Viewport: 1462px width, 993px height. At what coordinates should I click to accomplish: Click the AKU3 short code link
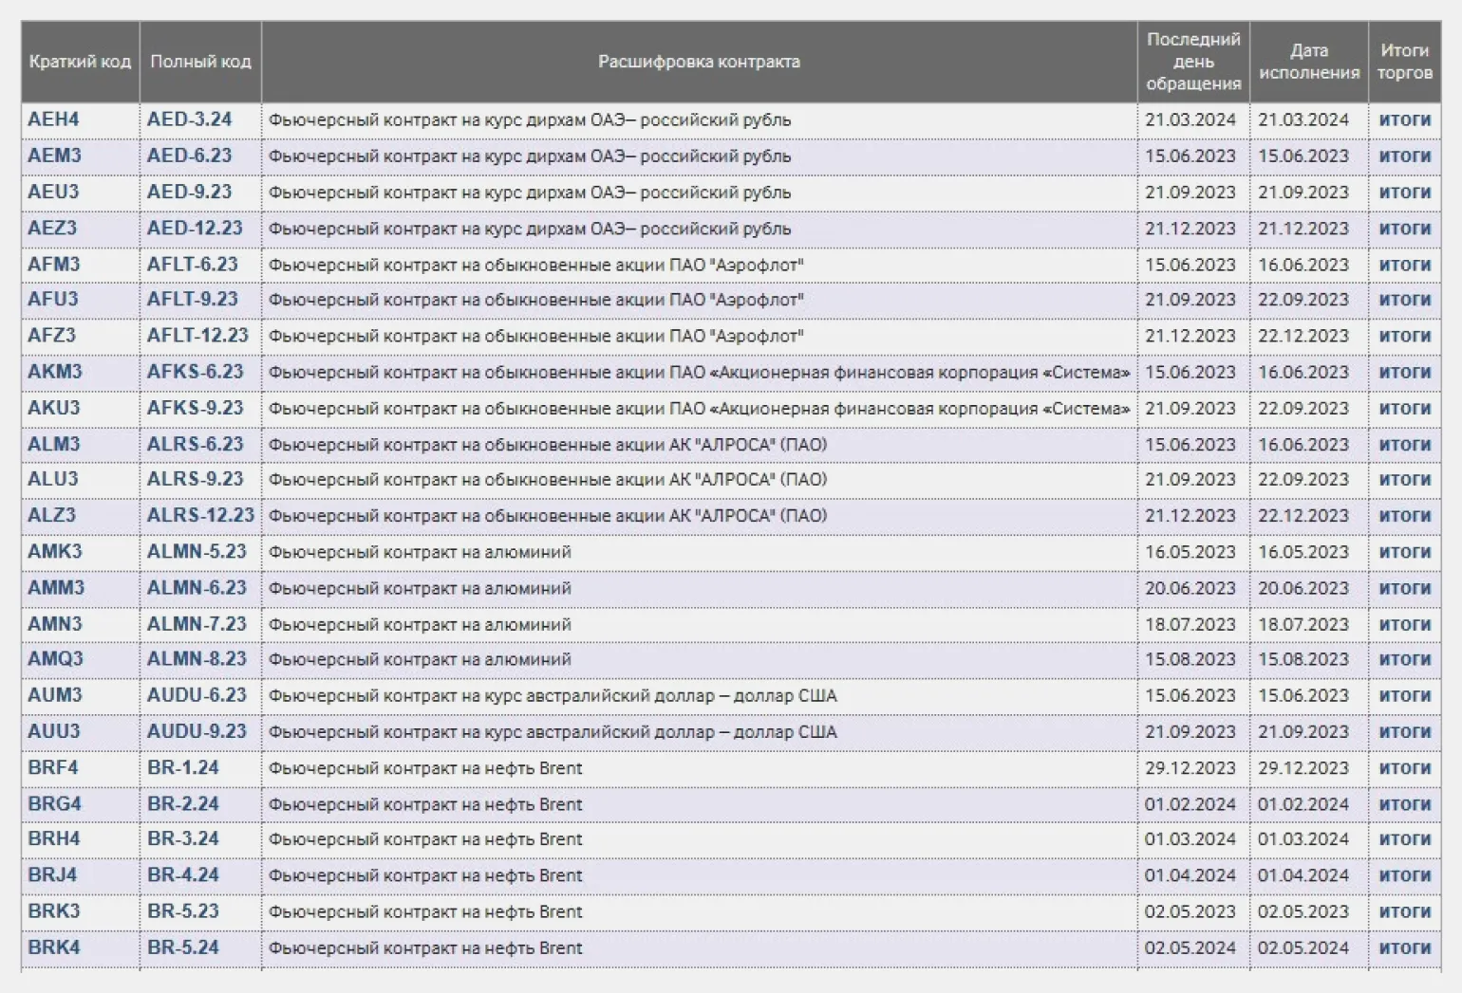53,408
